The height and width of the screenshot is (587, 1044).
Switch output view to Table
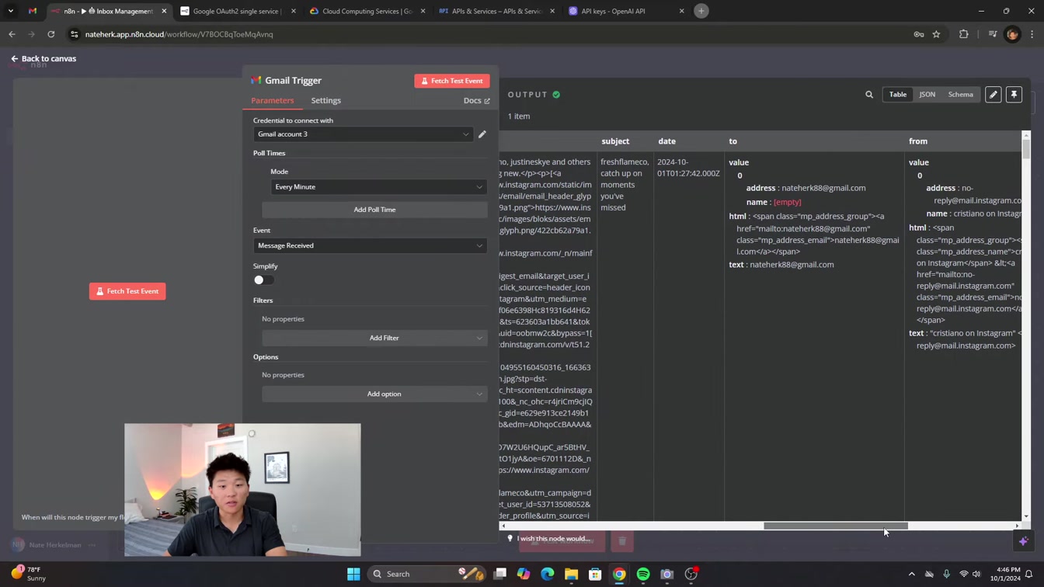pos(898,95)
